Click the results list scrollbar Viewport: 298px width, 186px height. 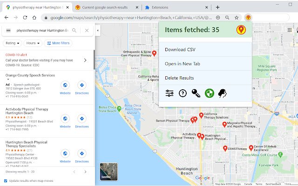(94, 60)
